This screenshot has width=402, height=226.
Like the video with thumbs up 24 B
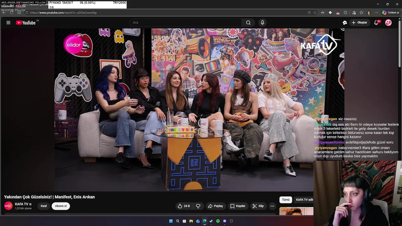pos(184,206)
